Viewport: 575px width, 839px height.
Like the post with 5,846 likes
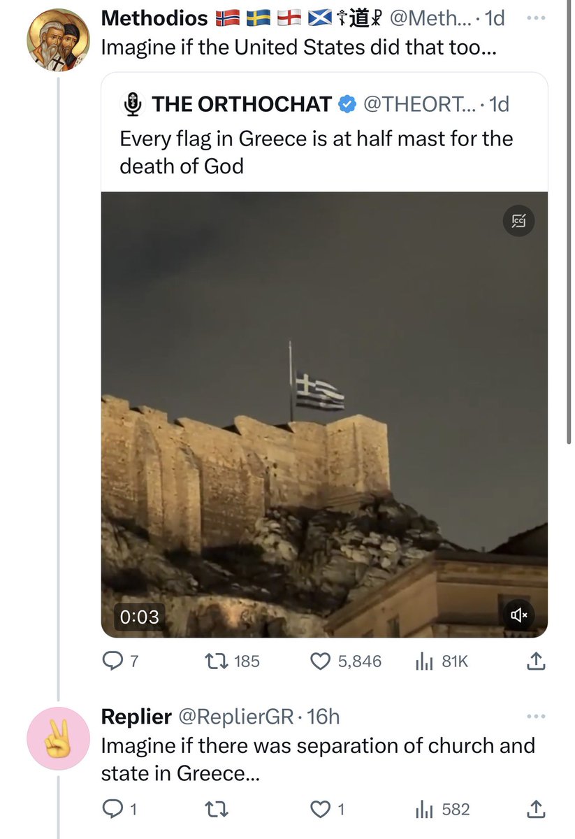[x=345, y=661]
